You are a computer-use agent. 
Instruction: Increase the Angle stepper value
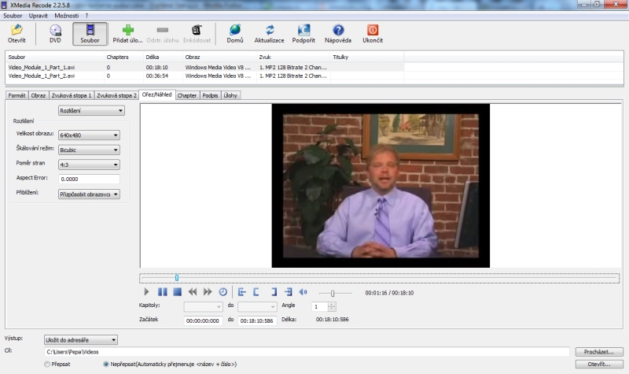coord(332,305)
